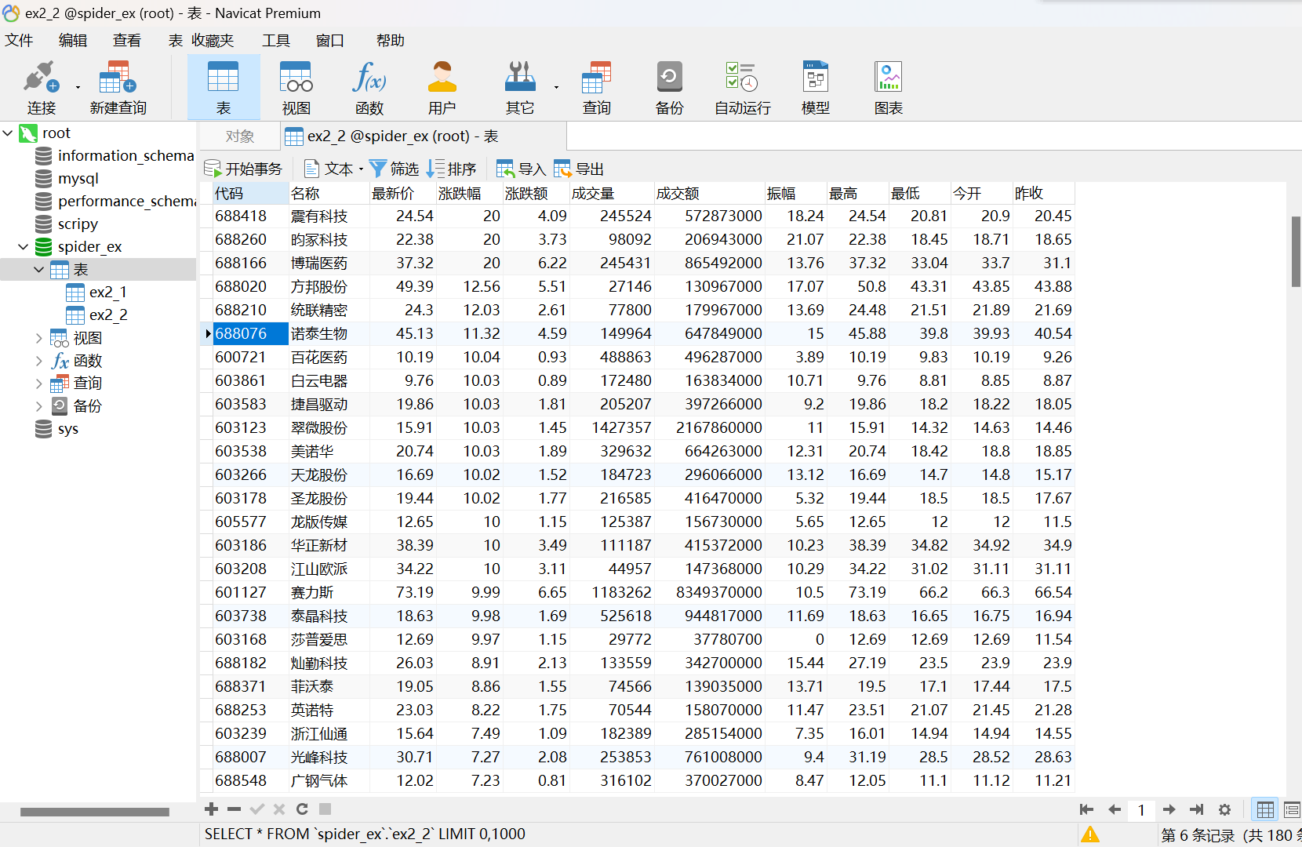Expand the 备份 (Backups) tree node

pos(39,406)
